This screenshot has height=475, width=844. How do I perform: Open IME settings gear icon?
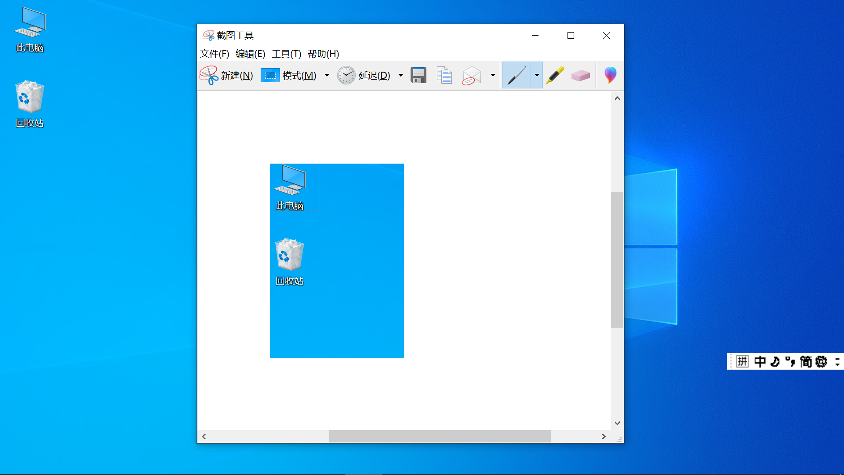821,362
